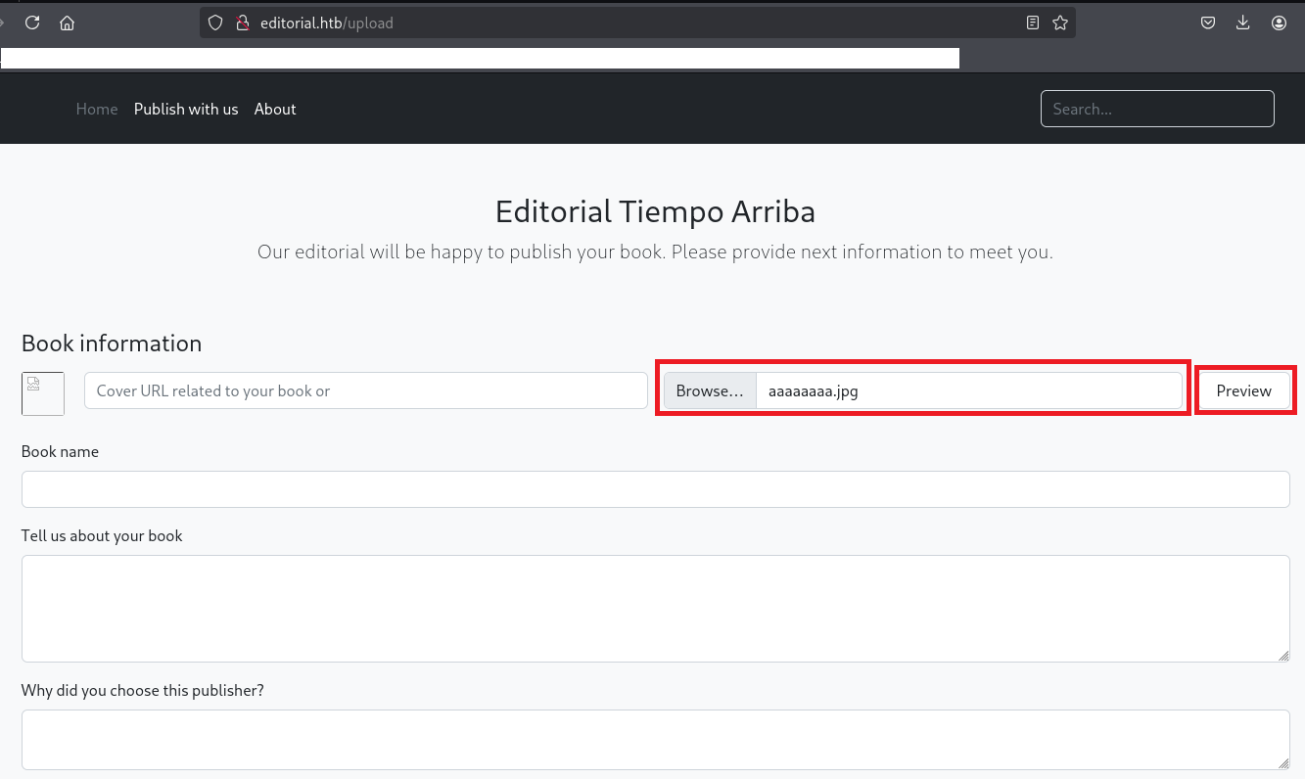Viewport: 1305px width, 779px height.
Task: Click the Tell us about your book textarea
Action: [655, 609]
